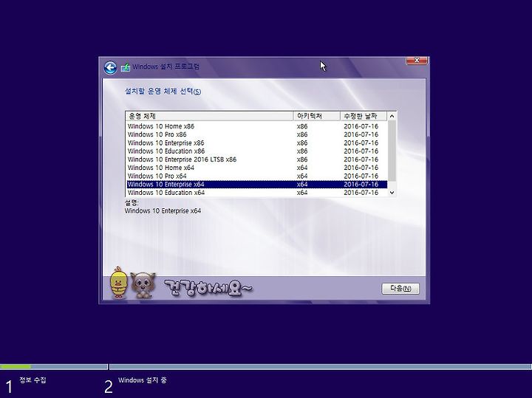Click the yellow chick character image
The width and height of the screenshot is (532, 398).
(119, 283)
